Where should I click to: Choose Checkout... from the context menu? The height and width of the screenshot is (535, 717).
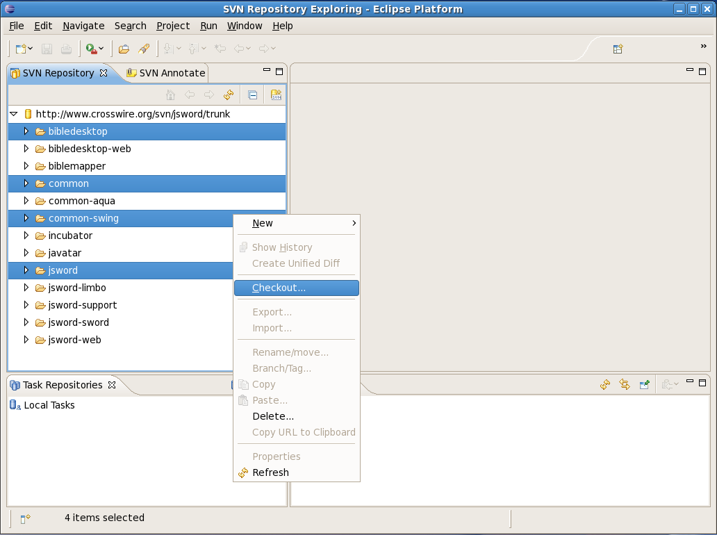click(x=279, y=288)
